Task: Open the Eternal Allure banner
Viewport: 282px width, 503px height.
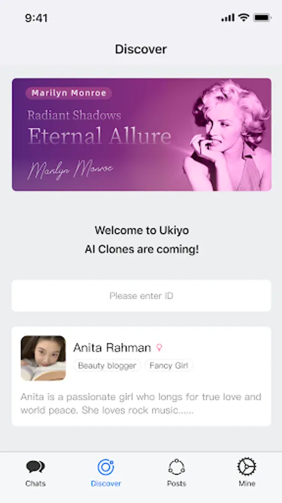Action: click(142, 134)
